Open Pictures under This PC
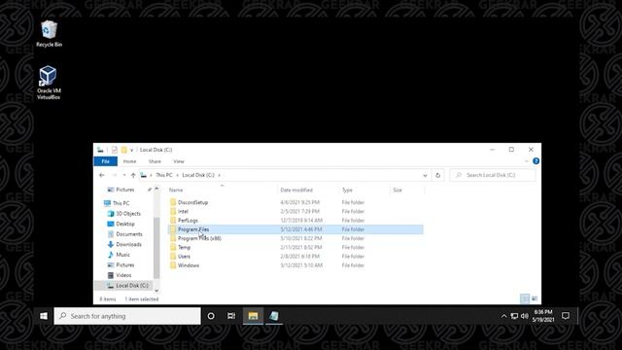Viewport: 622px width, 350px height. [x=125, y=265]
